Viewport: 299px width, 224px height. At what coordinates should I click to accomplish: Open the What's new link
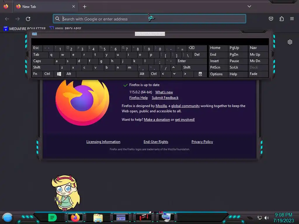[164, 92]
